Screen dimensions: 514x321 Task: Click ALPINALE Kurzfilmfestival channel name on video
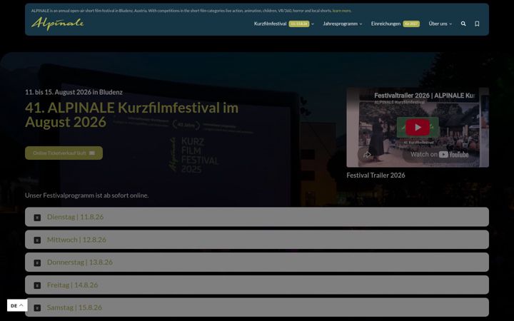click(x=399, y=102)
